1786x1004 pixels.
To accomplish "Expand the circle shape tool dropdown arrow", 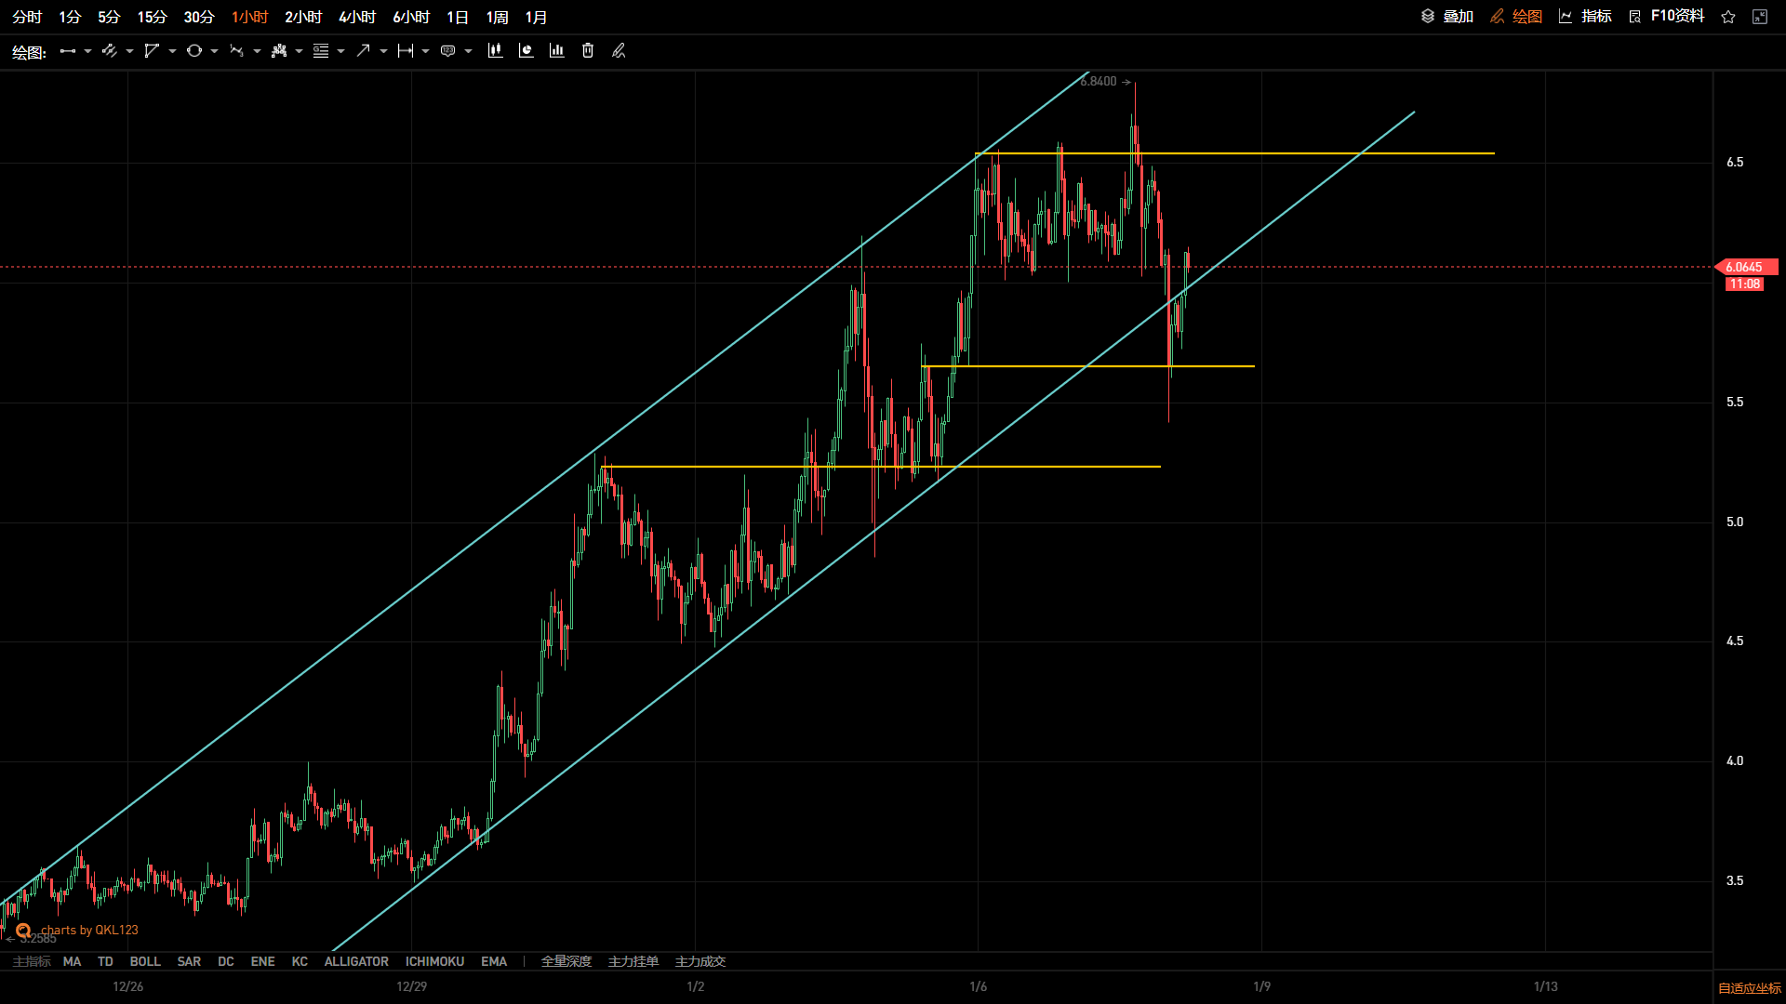I will pos(214,51).
